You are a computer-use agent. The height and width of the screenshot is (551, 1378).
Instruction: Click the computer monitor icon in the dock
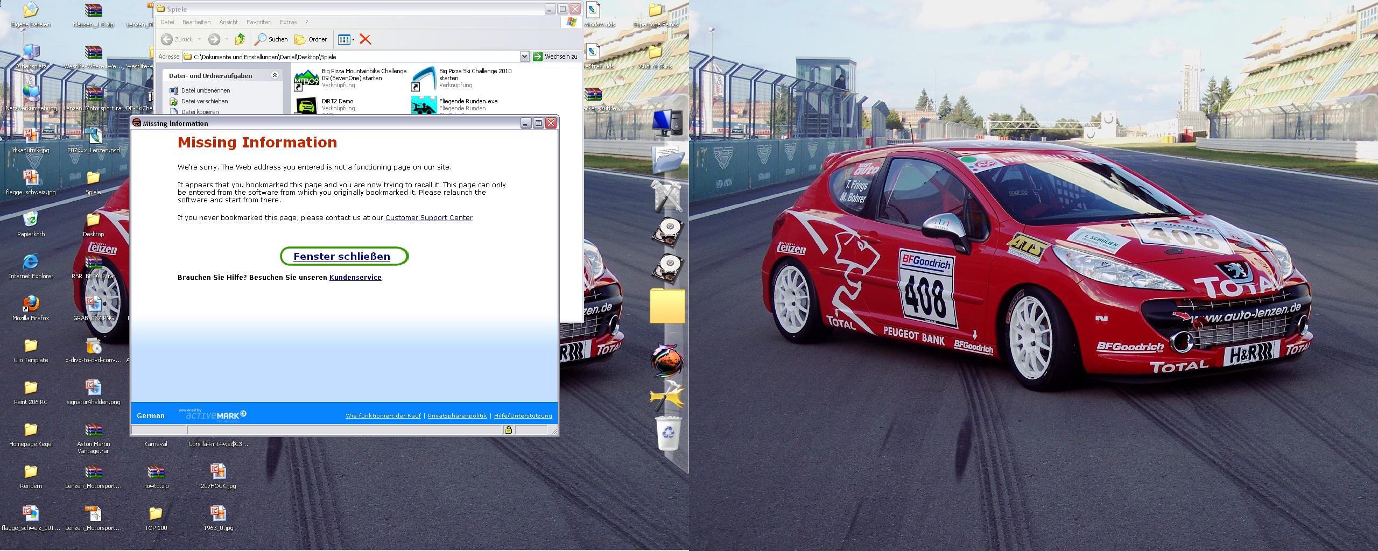pyautogui.click(x=667, y=123)
